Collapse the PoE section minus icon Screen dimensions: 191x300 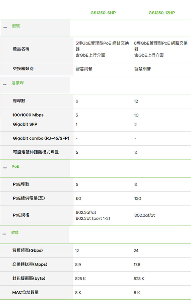[5, 168]
